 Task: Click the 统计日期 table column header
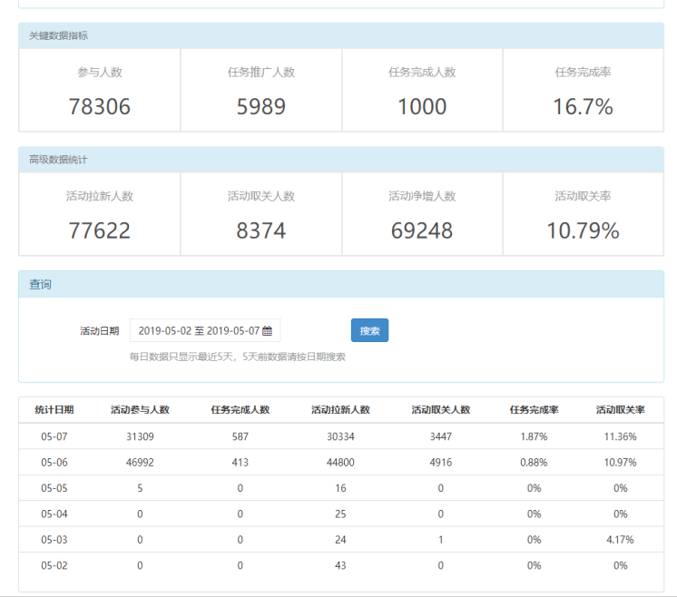(54, 410)
